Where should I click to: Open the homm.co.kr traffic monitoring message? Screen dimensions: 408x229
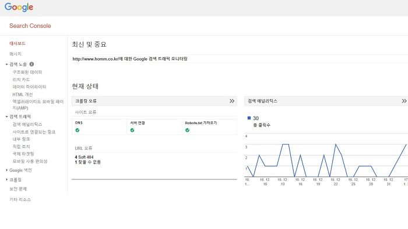click(130, 59)
